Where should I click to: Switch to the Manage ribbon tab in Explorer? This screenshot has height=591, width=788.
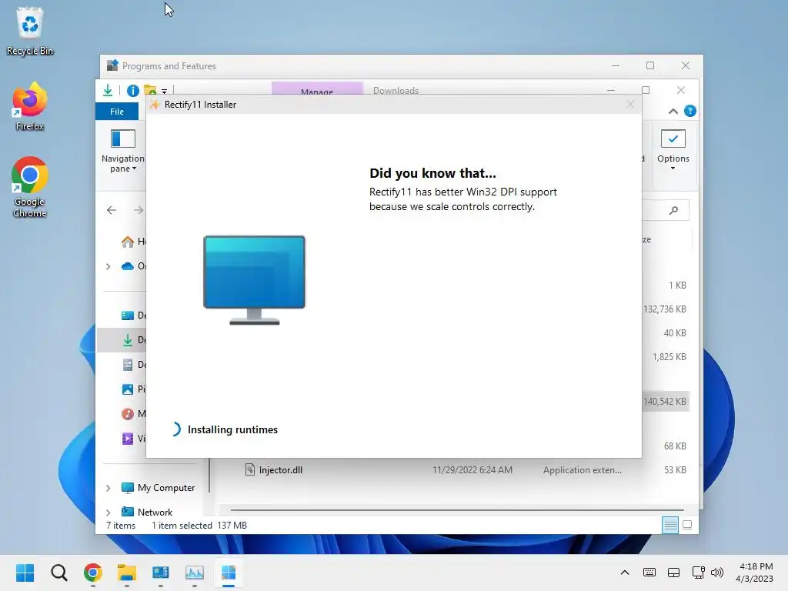pyautogui.click(x=317, y=89)
